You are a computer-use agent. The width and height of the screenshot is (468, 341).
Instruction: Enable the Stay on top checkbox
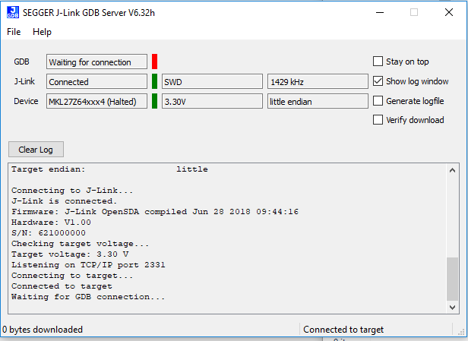click(378, 62)
